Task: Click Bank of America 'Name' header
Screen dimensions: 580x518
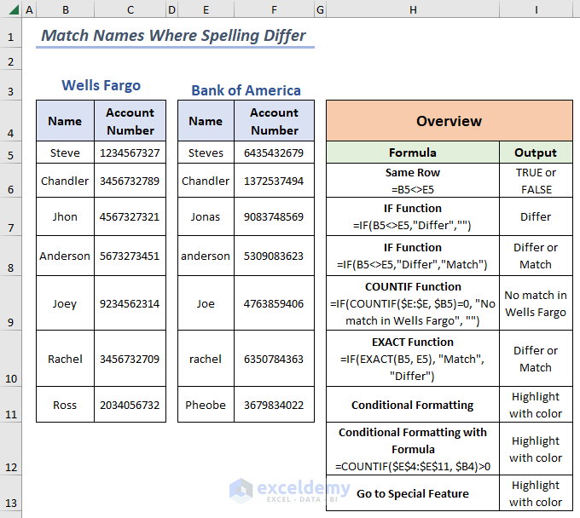Action: click(206, 121)
